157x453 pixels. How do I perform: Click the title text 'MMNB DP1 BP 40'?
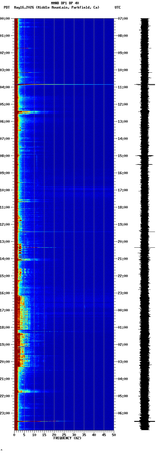tap(65, 3)
